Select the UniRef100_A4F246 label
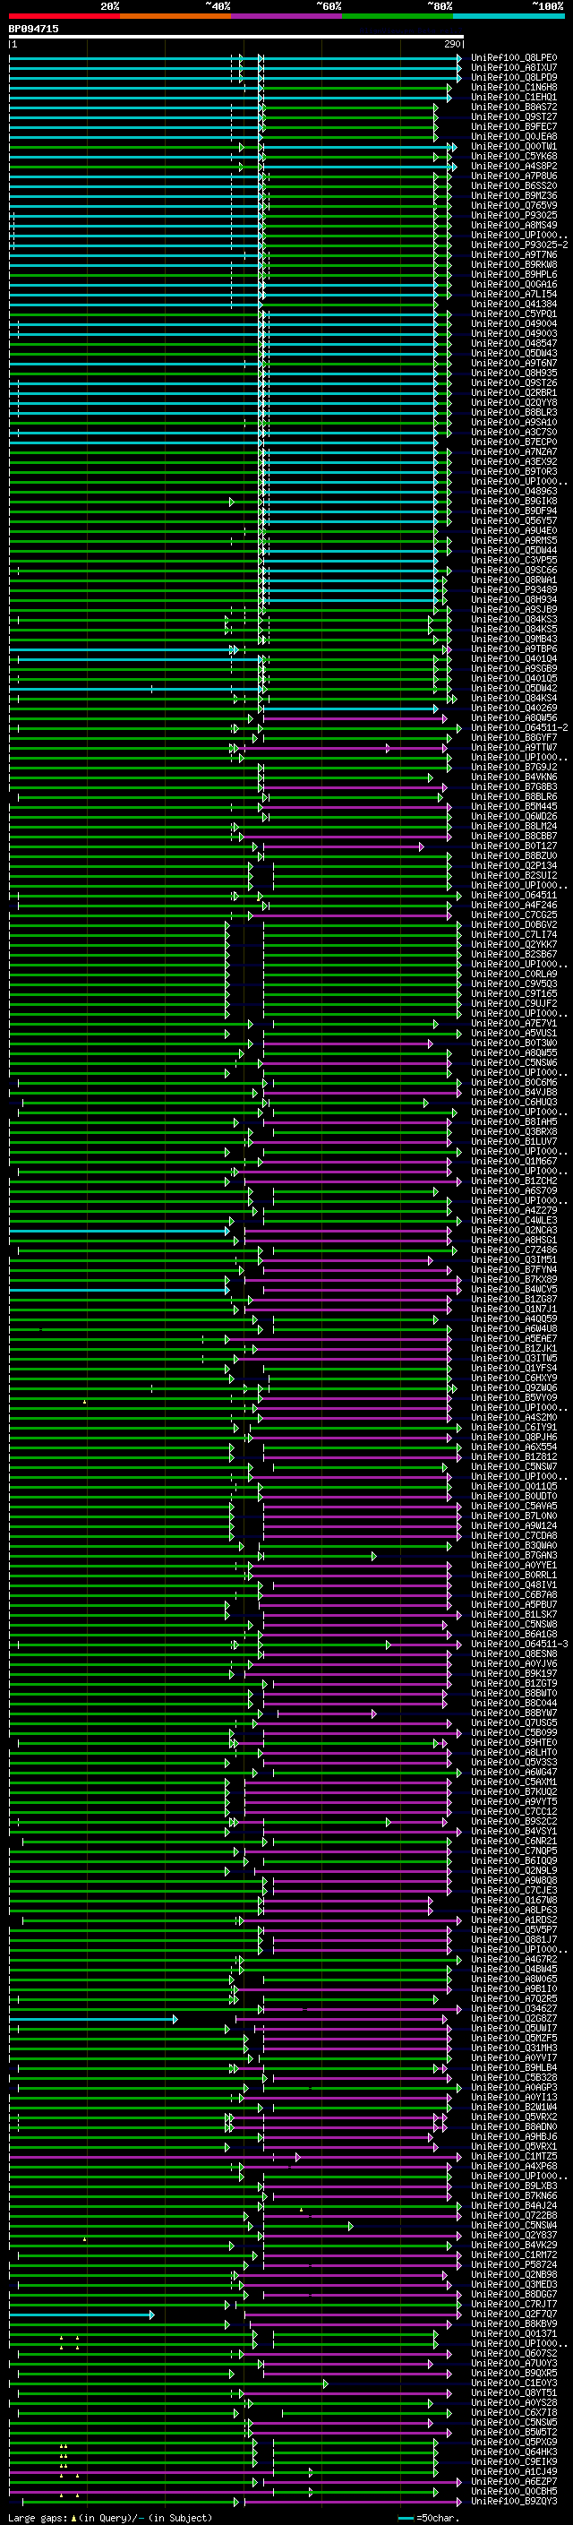 coord(513,905)
